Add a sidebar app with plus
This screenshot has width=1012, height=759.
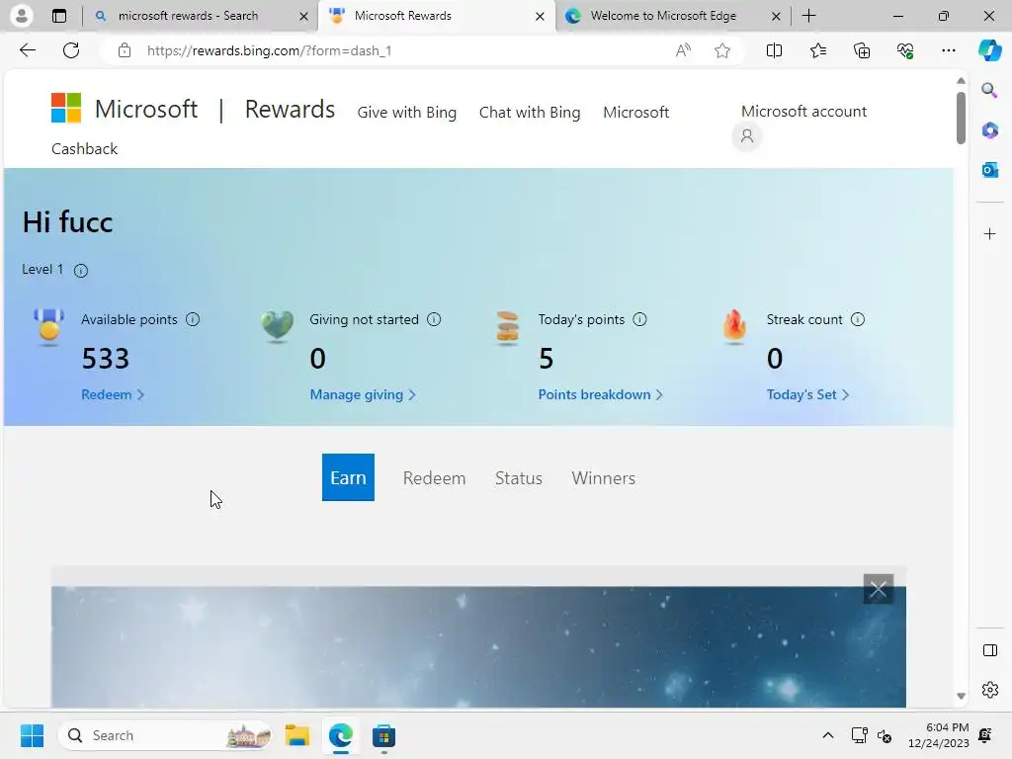[990, 233]
